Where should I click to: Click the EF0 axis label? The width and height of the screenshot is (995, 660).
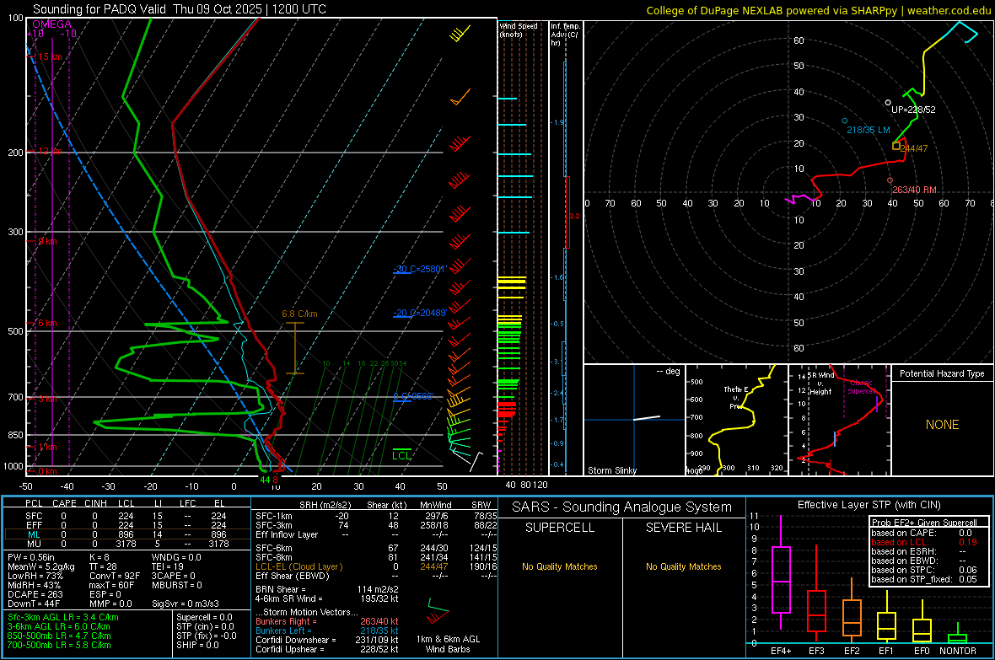point(922,651)
